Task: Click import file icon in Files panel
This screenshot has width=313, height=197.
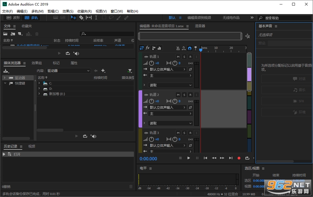Action: 13,34
